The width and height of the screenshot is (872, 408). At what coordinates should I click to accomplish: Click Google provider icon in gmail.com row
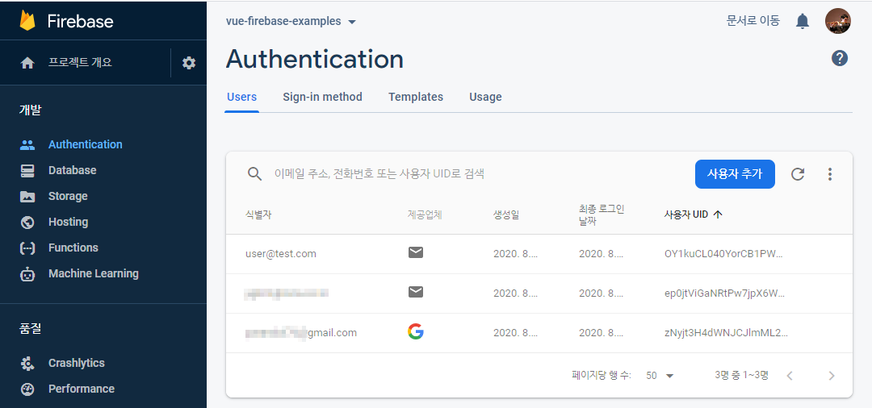point(416,332)
